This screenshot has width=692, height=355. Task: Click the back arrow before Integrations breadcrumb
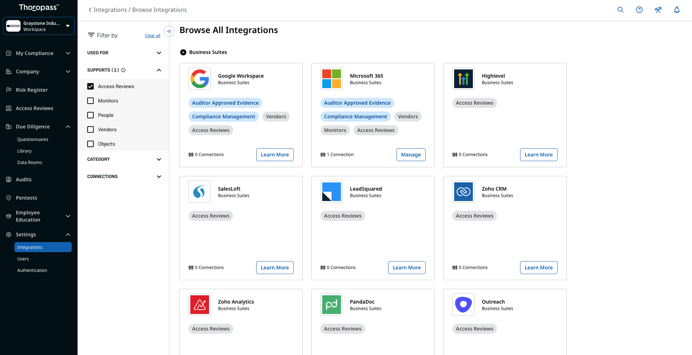pos(90,10)
